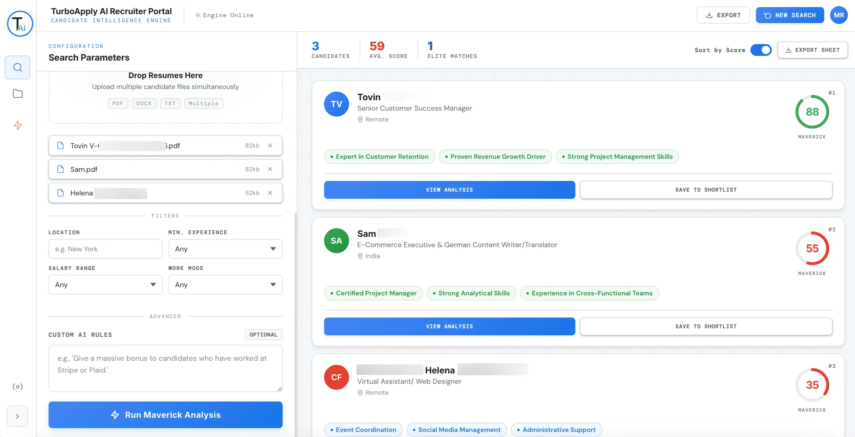This screenshot has width=855, height=437.
Task: Open the folder icon in sidebar
Action: [18, 94]
